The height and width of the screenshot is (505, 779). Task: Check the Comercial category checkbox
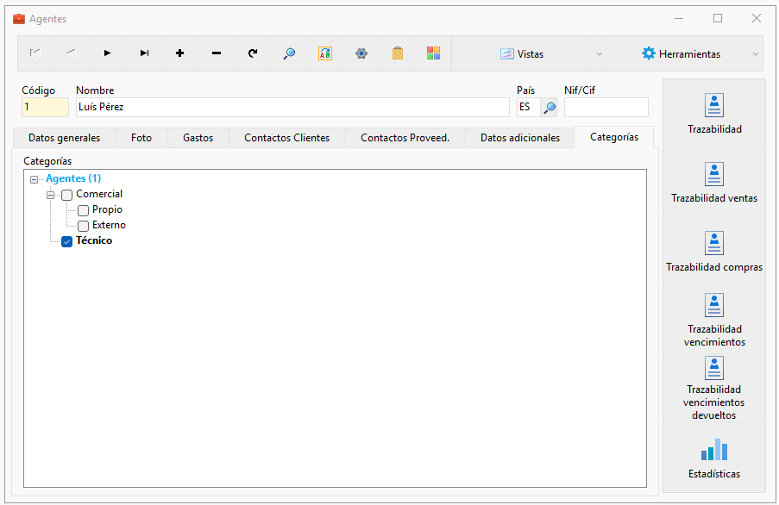[67, 195]
